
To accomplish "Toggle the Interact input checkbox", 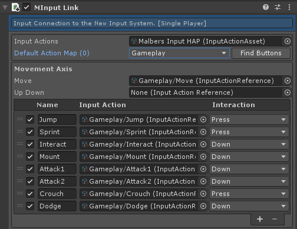I will coord(30,144).
